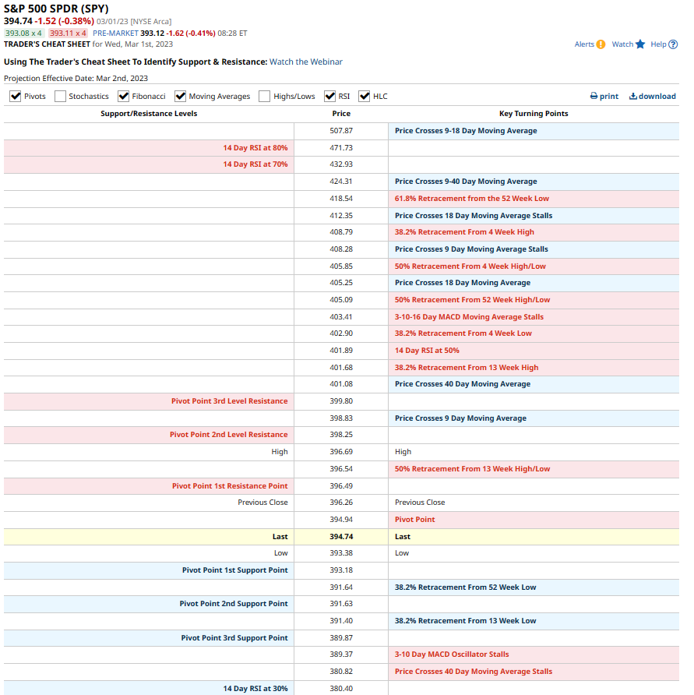The width and height of the screenshot is (694, 695).
Task: Click Pivot Point 3rd Support Point
Action: (234, 638)
